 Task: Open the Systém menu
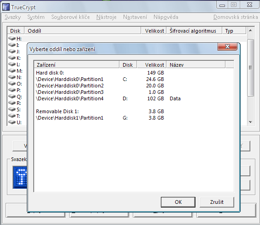36,17
